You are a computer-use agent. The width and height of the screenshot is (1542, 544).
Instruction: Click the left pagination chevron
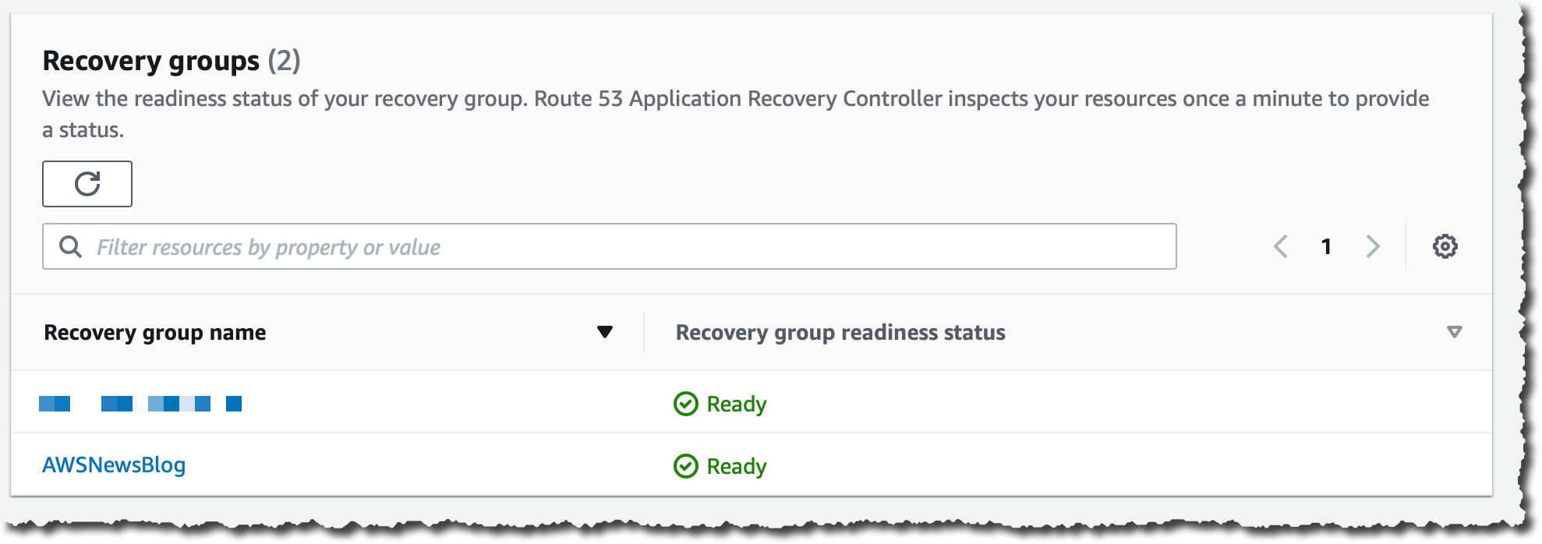pyautogui.click(x=1280, y=246)
